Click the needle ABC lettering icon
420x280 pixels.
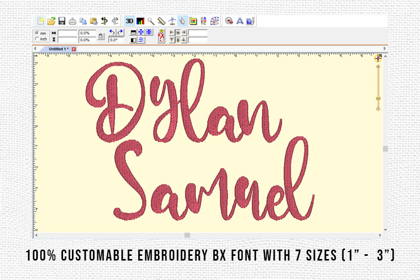point(204,21)
